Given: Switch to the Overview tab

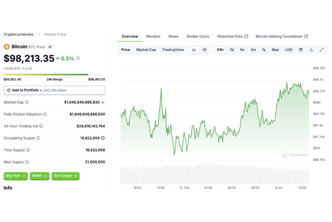Looking at the screenshot, I should click(130, 36).
